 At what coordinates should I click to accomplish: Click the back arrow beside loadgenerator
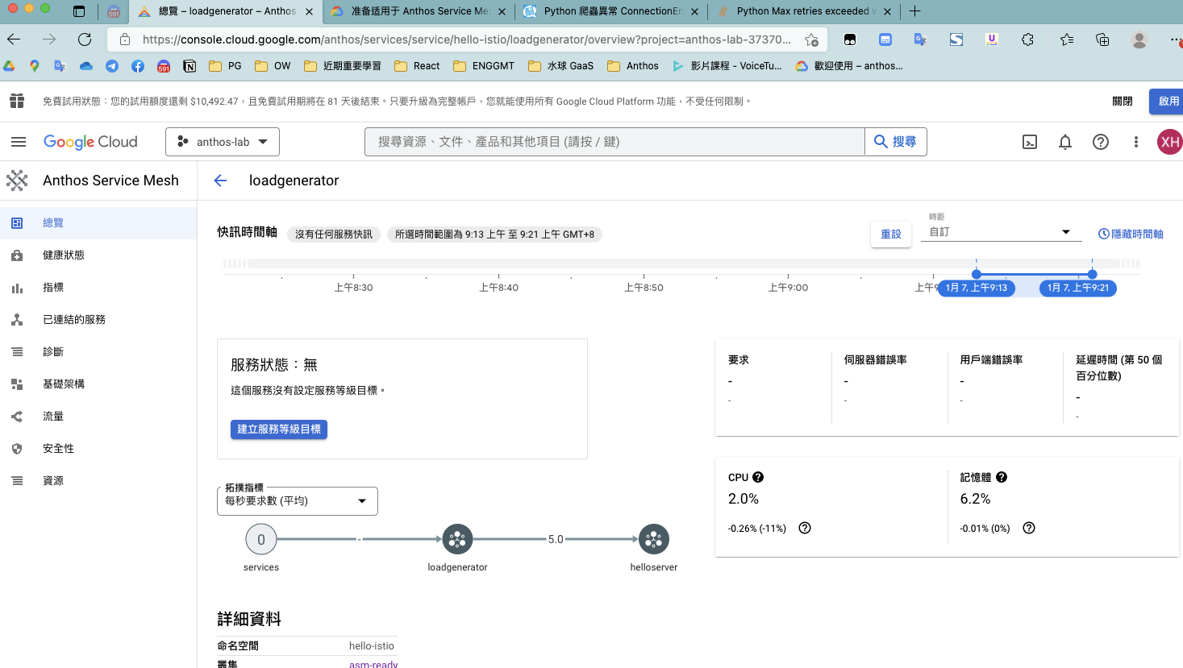tap(220, 180)
